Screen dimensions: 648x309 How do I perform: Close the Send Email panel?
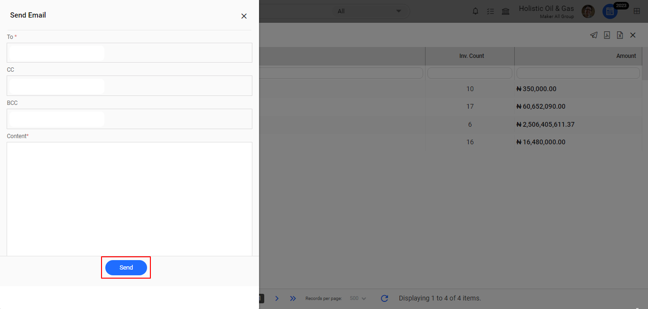coord(244,16)
